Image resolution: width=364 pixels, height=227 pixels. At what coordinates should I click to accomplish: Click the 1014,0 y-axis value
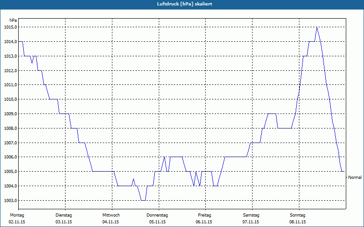pos(10,42)
